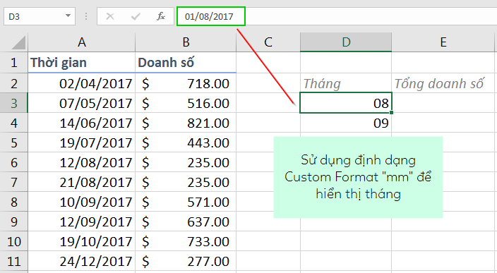Click the Enter checkmark formula bar icon
Image resolution: width=497 pixels, height=273 pixels.
[136, 16]
